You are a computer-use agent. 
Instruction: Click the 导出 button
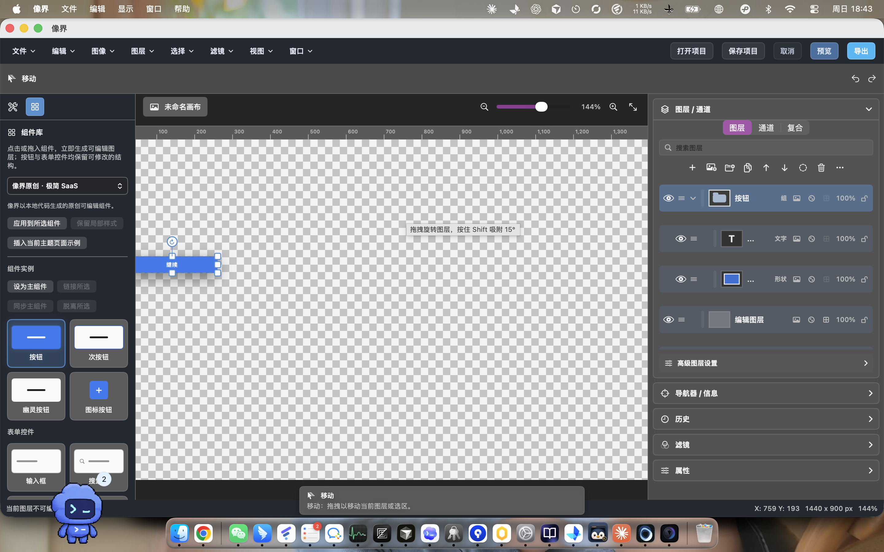click(x=861, y=51)
